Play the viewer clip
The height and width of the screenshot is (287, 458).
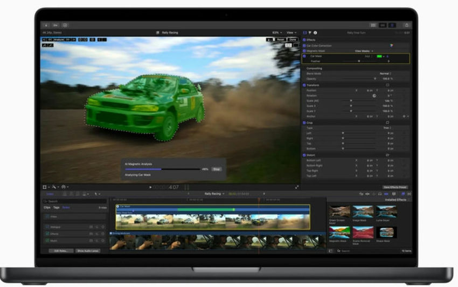pos(150,187)
